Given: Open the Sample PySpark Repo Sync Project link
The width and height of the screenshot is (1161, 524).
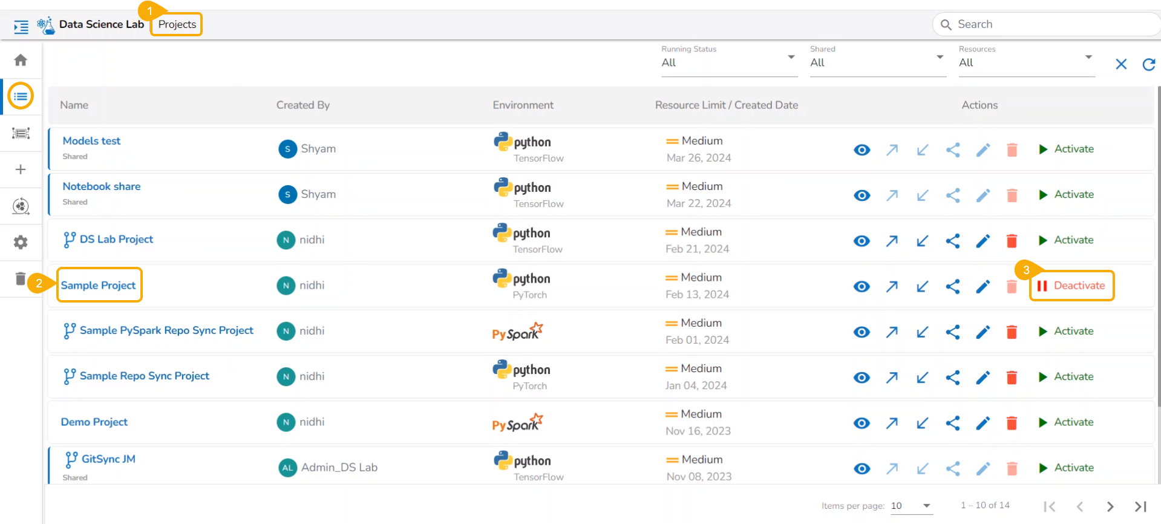Looking at the screenshot, I should (166, 330).
